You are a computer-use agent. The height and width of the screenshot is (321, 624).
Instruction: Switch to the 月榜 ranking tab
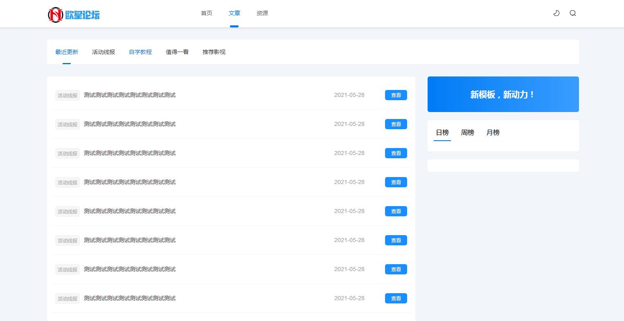pyautogui.click(x=493, y=132)
